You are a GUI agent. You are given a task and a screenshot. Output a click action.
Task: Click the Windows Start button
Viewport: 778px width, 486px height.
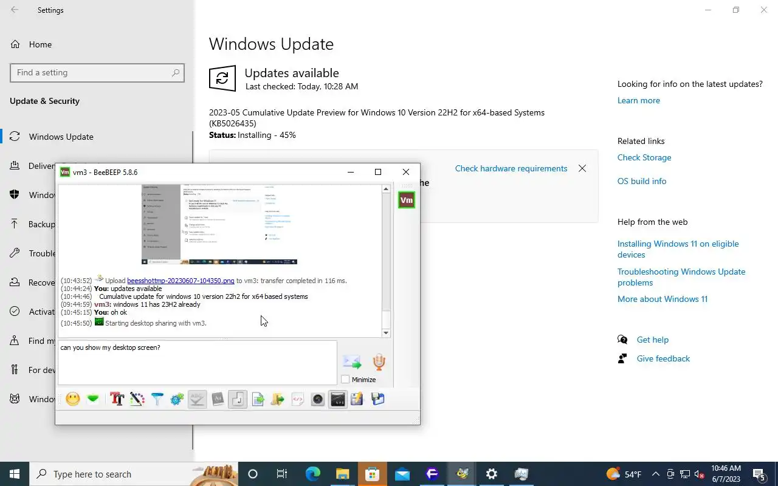pyautogui.click(x=15, y=474)
